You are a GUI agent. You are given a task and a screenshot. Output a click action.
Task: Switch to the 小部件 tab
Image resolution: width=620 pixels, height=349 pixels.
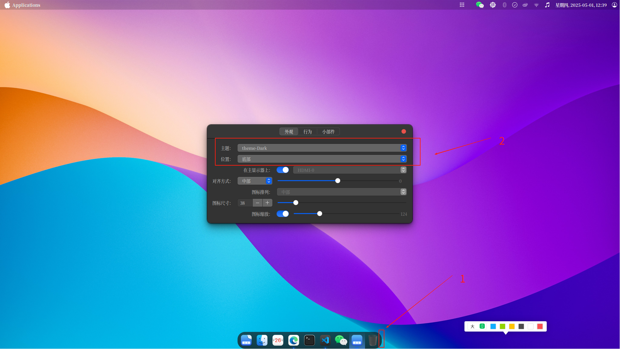click(328, 132)
